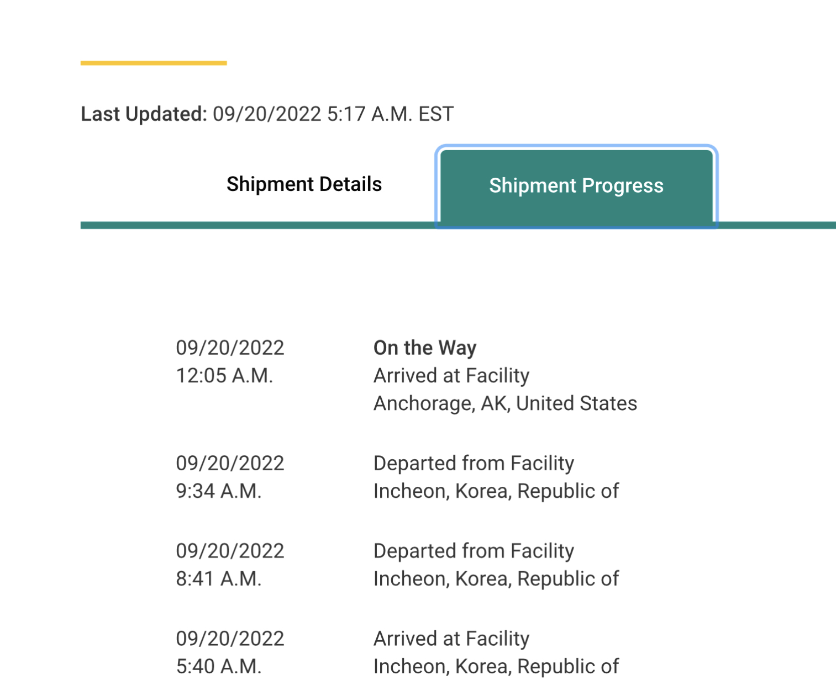Image resolution: width=836 pixels, height=691 pixels.
Task: Click the green divider line under tabs
Action: click(458, 225)
